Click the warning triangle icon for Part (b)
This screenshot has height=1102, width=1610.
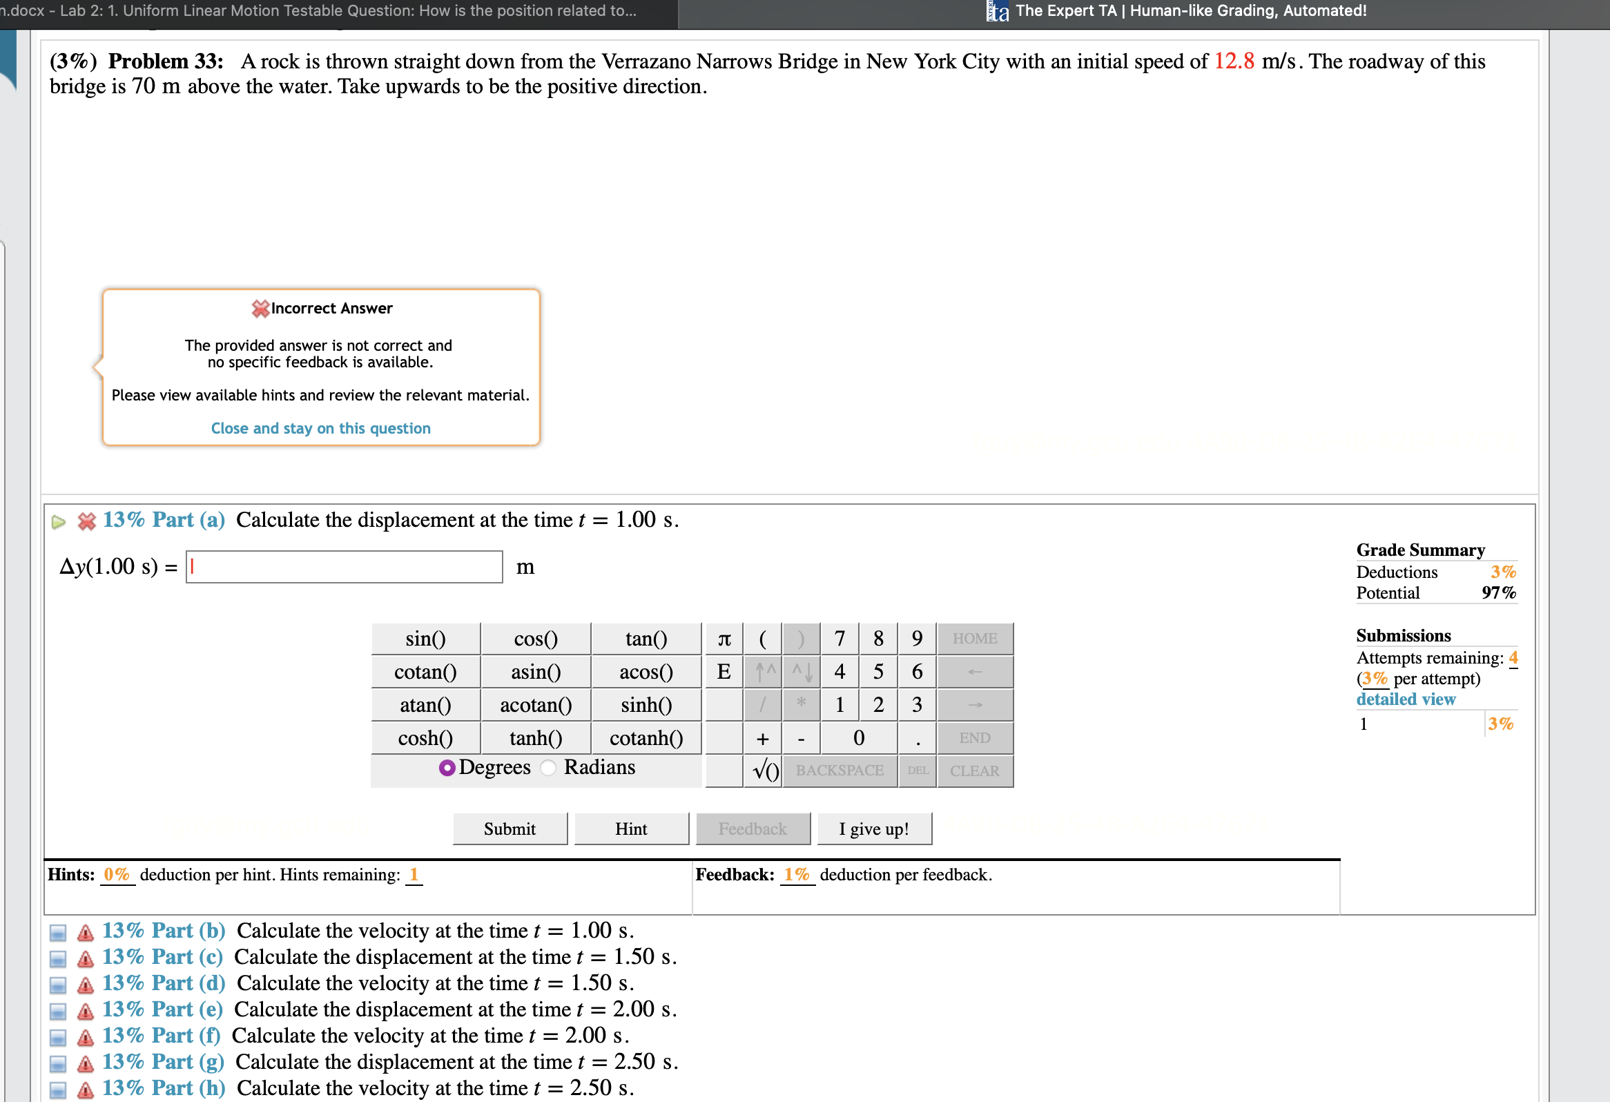pos(85,932)
